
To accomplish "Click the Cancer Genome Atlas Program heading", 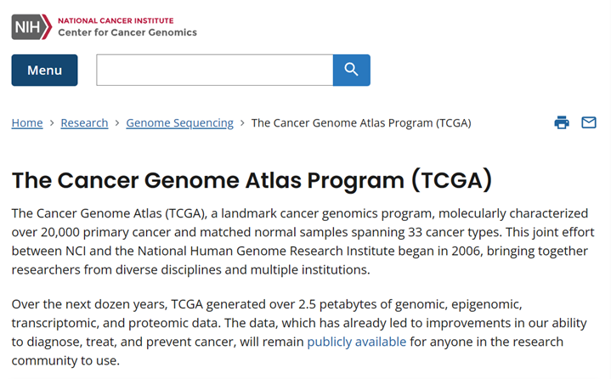I will (x=252, y=180).
